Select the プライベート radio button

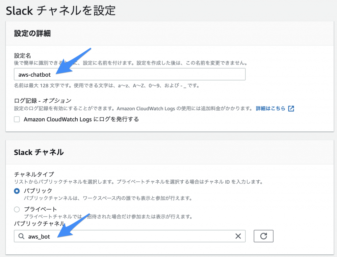point(17,209)
